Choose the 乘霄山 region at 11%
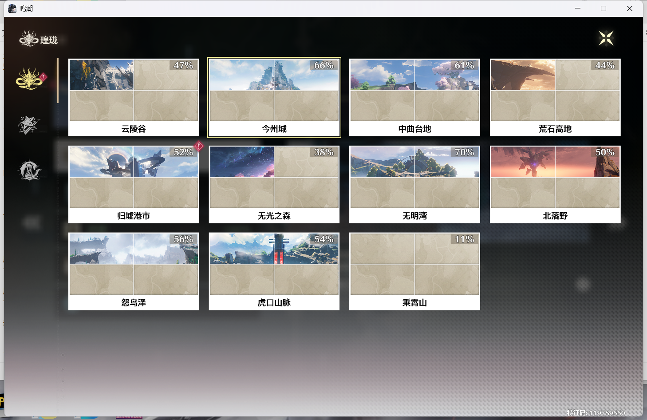Screen dimensions: 647x420 [414, 271]
